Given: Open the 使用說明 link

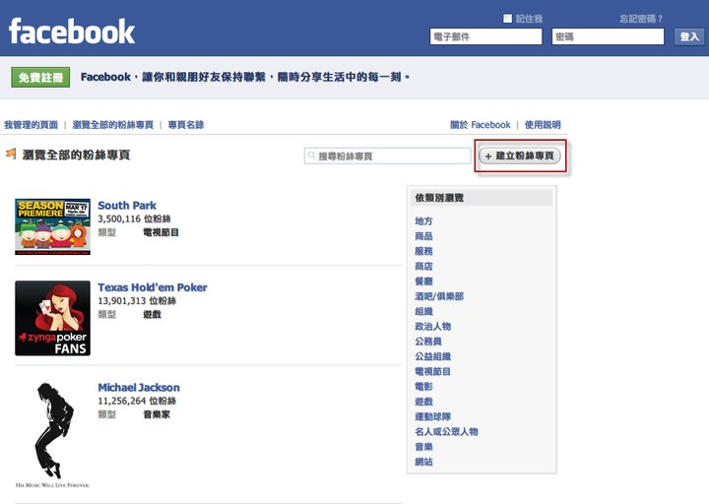Looking at the screenshot, I should (x=543, y=125).
